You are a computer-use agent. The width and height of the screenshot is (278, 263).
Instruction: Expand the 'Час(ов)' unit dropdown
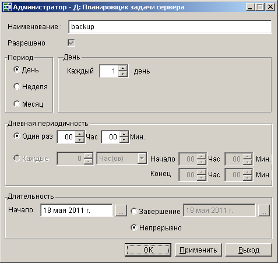point(142,159)
